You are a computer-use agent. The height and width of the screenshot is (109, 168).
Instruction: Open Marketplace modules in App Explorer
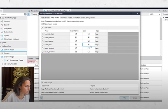(11, 39)
